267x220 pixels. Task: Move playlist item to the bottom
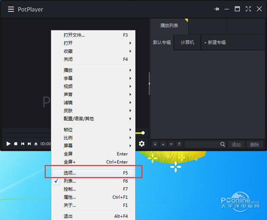(179, 144)
